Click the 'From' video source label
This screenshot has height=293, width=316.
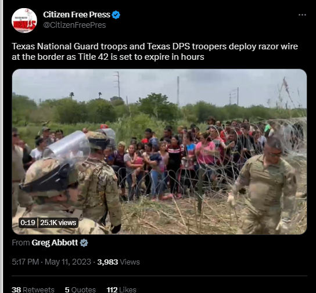(21, 243)
